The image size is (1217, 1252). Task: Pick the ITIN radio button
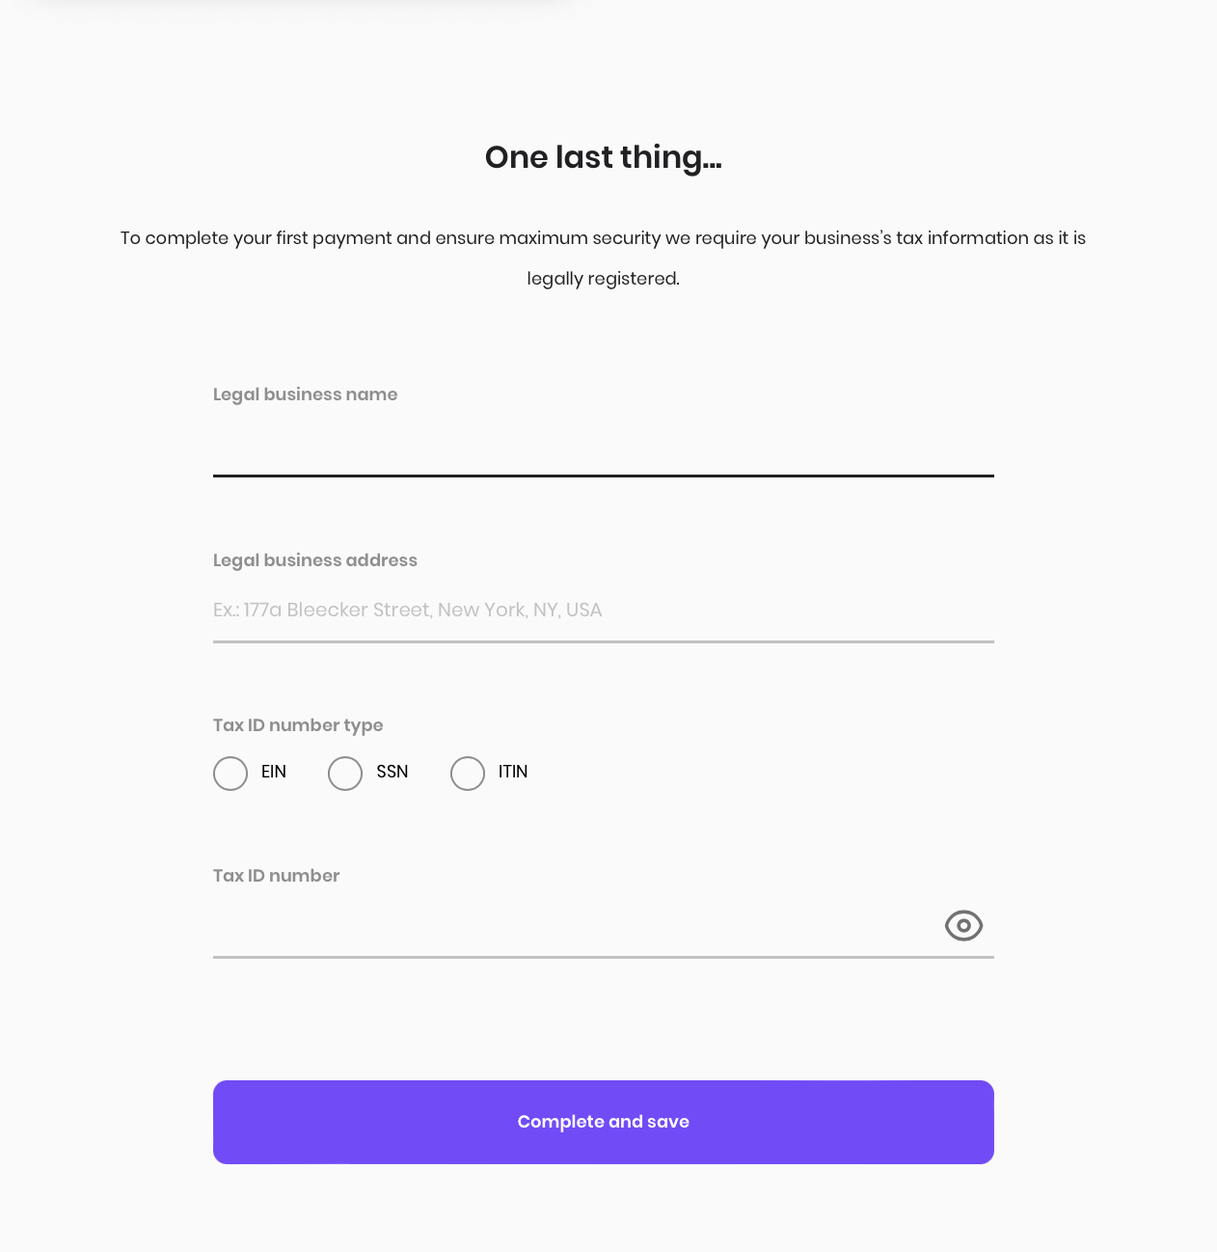[468, 774]
